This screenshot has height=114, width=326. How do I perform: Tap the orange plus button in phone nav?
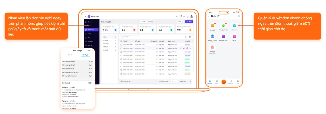coord(224,82)
